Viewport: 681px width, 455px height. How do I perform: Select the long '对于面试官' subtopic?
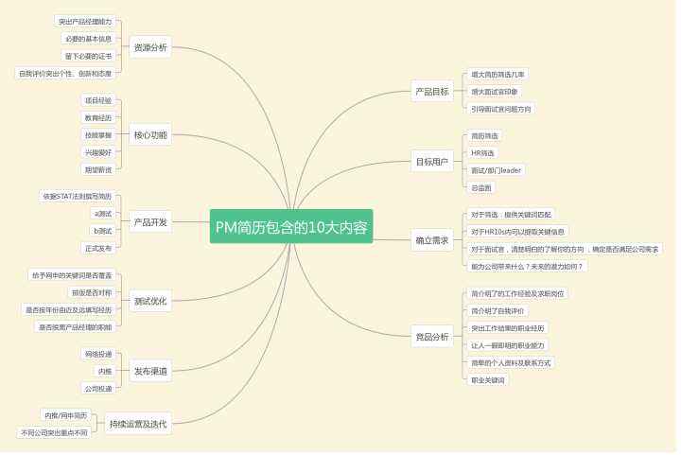pos(565,249)
